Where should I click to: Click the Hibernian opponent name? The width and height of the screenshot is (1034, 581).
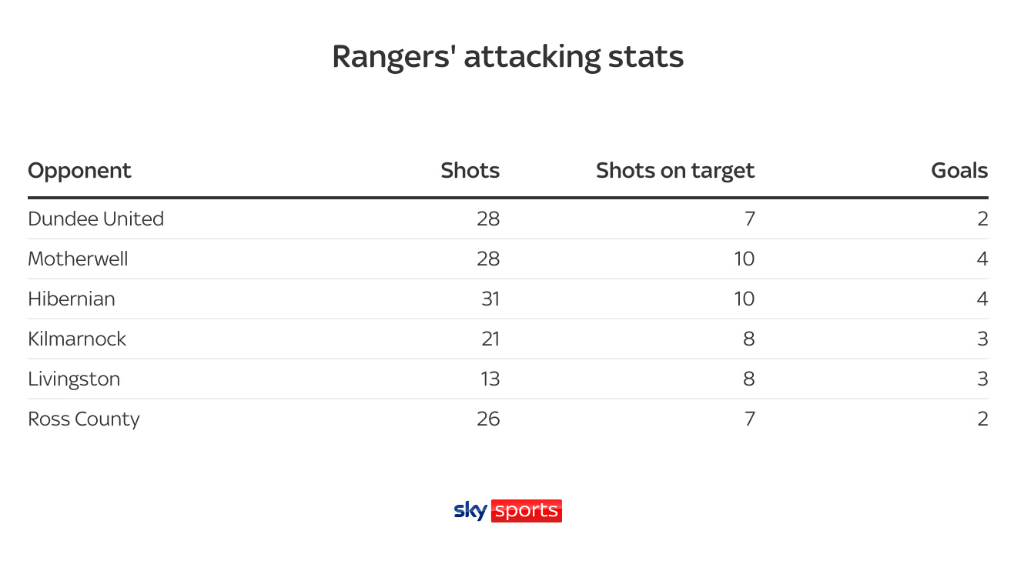click(72, 299)
